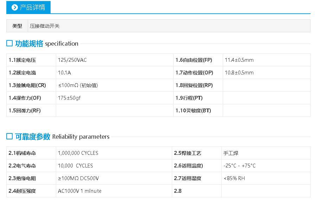
Task: Select the 125/250VAC rated voltage value
Action: pyautogui.click(x=72, y=60)
